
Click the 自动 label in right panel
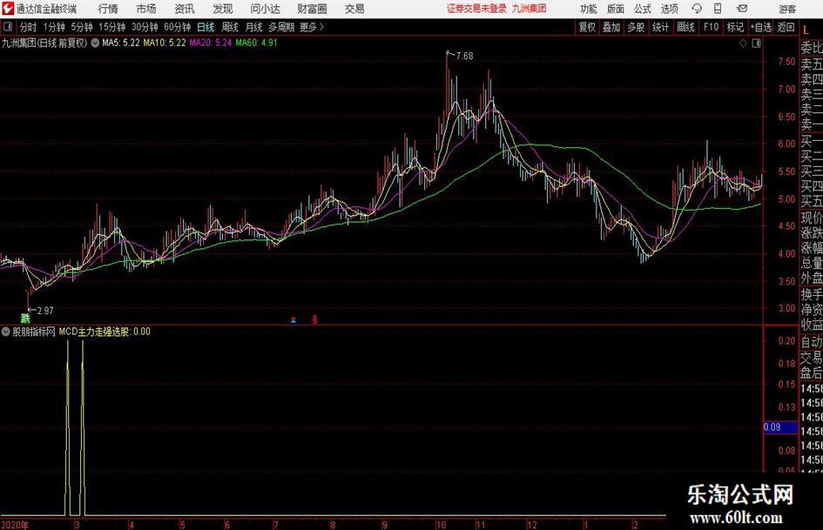coord(812,342)
